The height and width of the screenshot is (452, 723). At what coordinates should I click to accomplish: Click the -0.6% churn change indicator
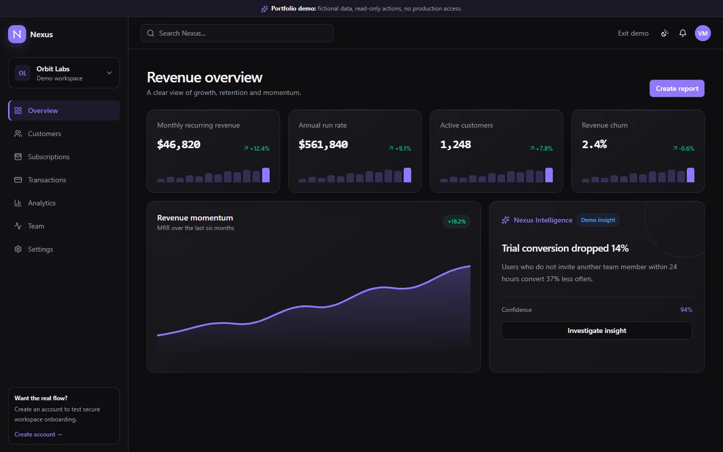[x=683, y=149]
